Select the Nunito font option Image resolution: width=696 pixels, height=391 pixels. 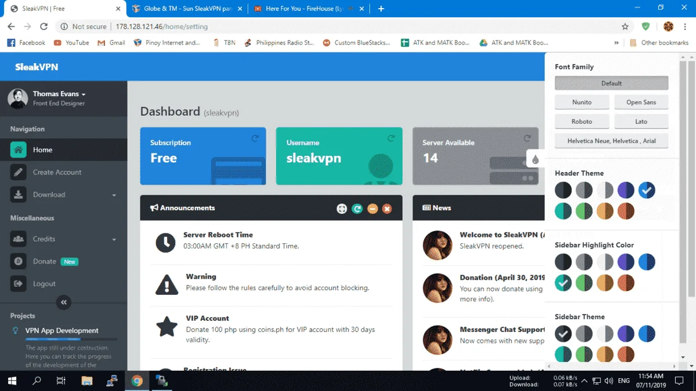(582, 102)
